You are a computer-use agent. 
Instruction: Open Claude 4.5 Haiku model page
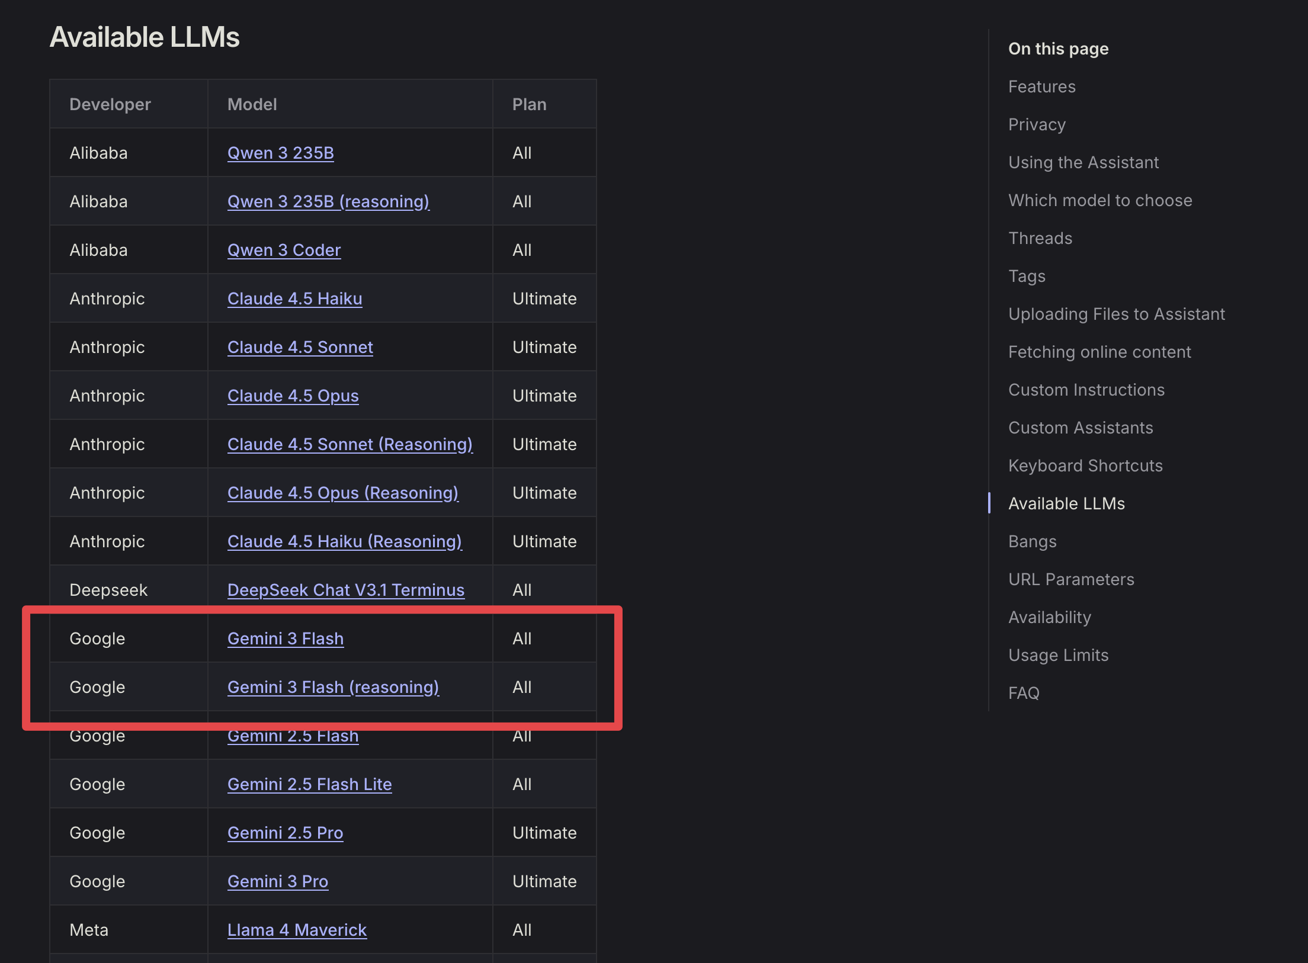(x=294, y=298)
